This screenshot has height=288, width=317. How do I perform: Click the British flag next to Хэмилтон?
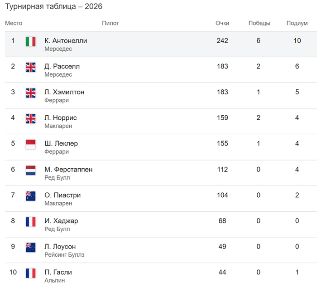tap(31, 93)
